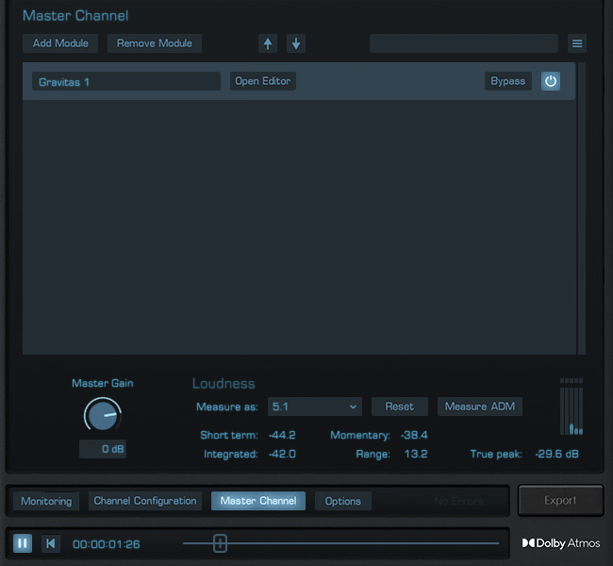Open the hamburger preset menu
Screen dimensions: 613x566
[577, 43]
